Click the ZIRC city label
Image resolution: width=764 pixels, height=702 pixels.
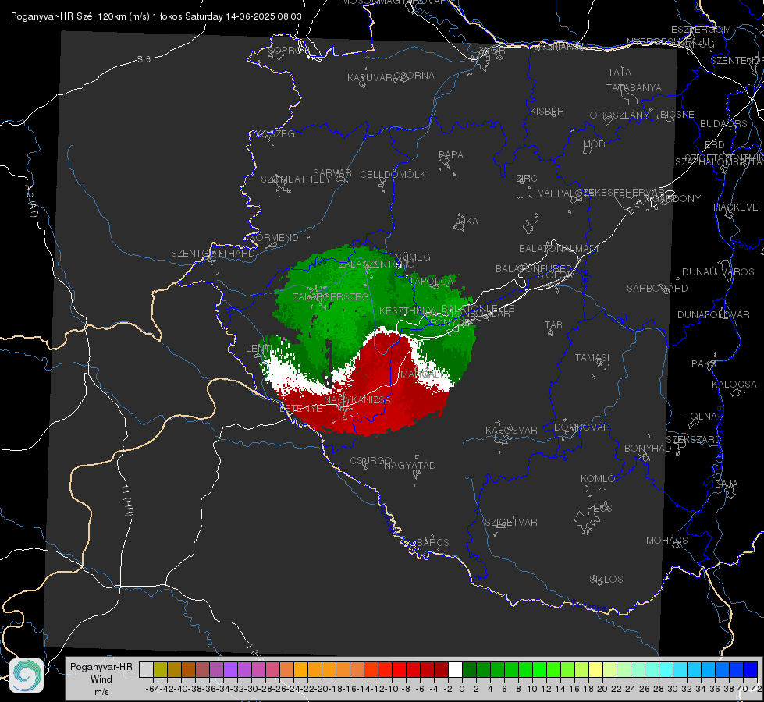point(527,179)
